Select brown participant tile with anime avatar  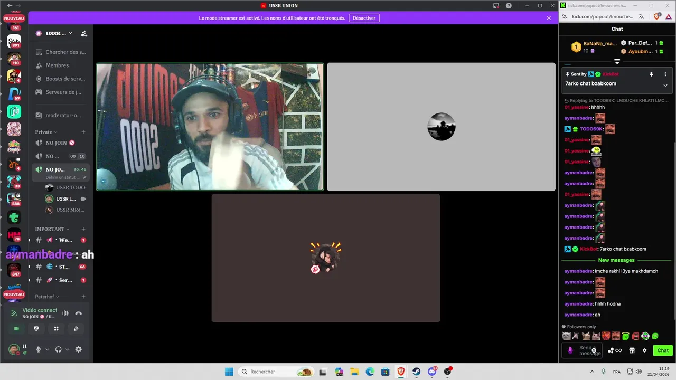(326, 258)
